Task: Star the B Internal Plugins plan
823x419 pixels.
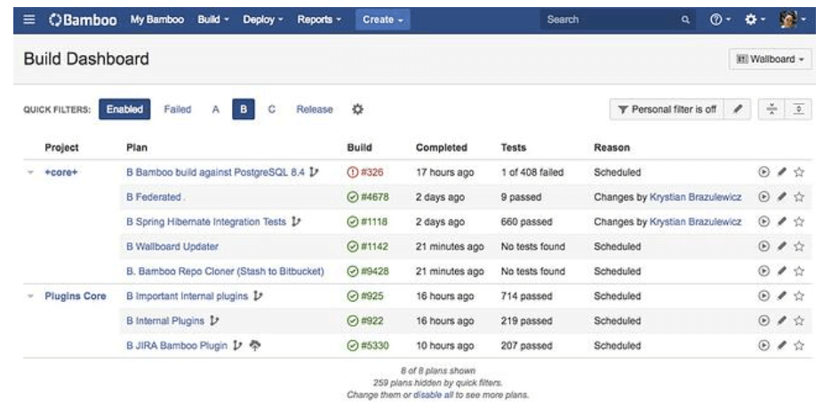Action: click(799, 320)
